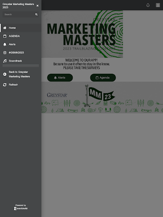The image size is (163, 217).
Task: Click the Instagram icon beside #GSMM2023
Action: coord(5,53)
